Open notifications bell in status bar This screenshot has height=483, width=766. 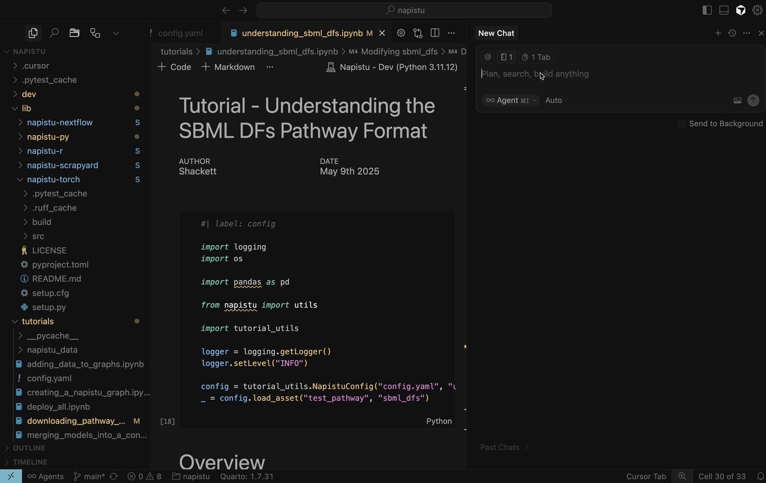[761, 476]
